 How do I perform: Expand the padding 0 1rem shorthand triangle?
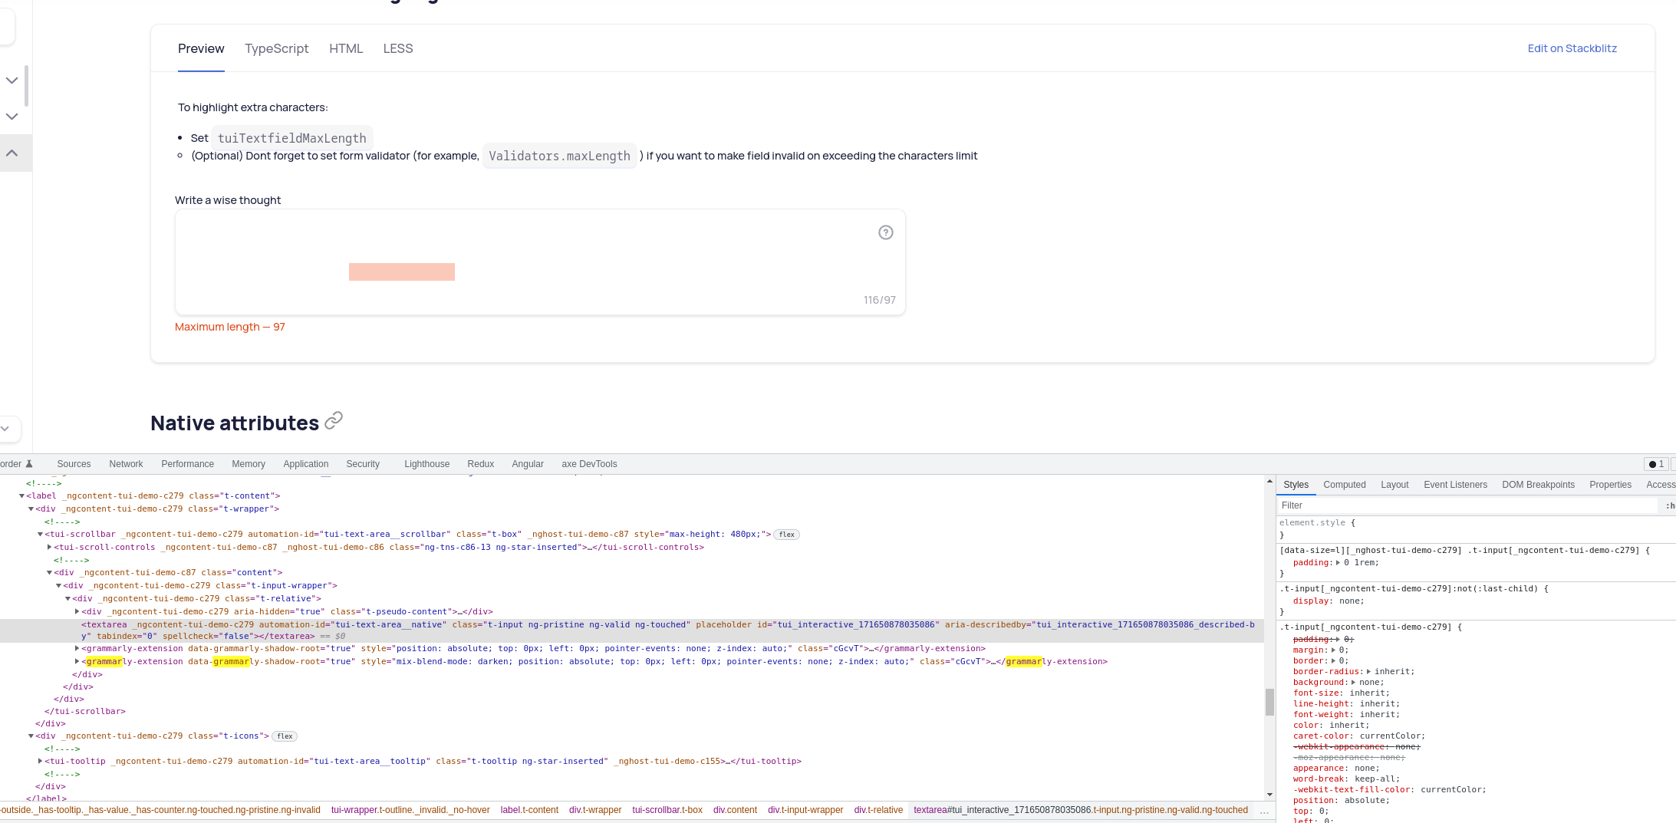point(1338,563)
